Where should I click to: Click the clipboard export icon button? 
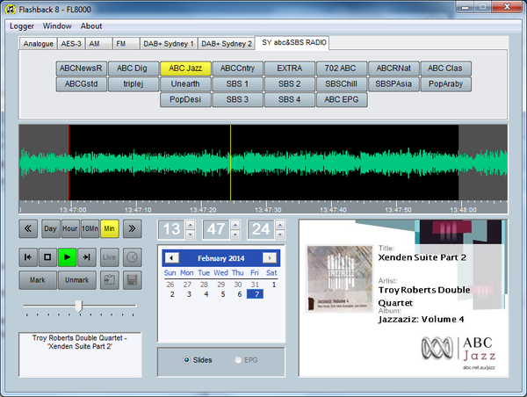coord(110,280)
